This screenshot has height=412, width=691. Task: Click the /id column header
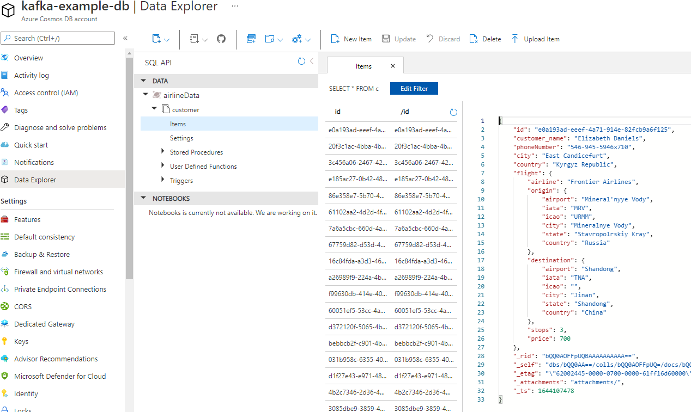(x=405, y=112)
